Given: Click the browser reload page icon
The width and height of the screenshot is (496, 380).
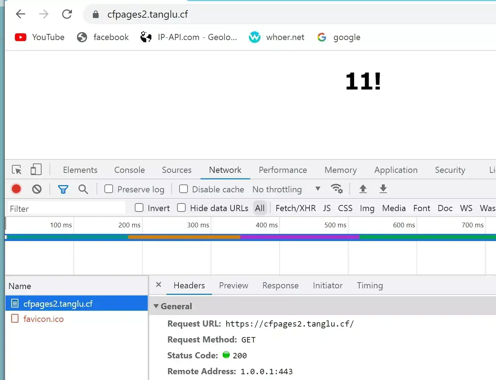Looking at the screenshot, I should [67, 14].
